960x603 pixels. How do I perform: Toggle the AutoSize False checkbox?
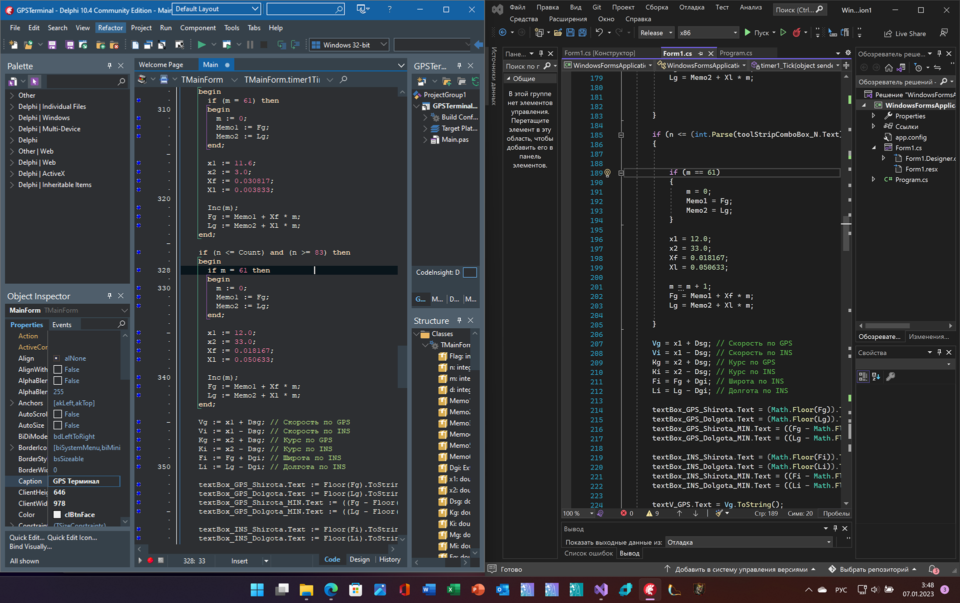point(58,425)
